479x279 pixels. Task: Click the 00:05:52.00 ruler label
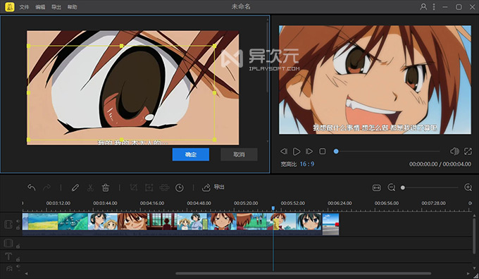292,203
